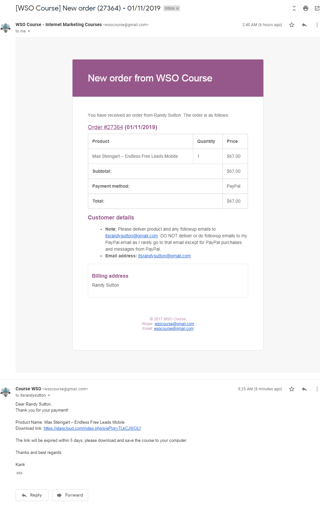Click the Skype wsocourse@gmail.com link
This screenshot has width=320, height=508.
coord(174,324)
